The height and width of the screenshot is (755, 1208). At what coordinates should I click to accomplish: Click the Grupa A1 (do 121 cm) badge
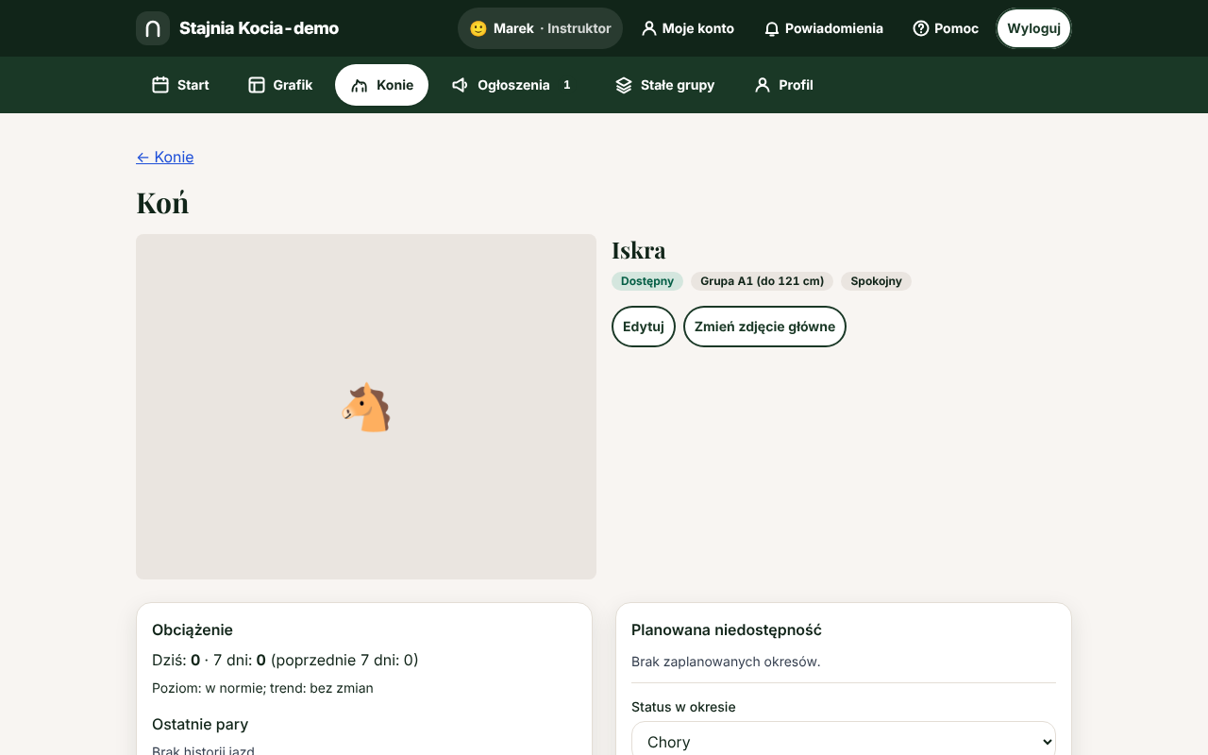(762, 281)
